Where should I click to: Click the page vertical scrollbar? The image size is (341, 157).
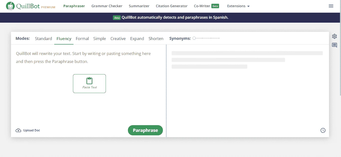[x=340, y=48]
